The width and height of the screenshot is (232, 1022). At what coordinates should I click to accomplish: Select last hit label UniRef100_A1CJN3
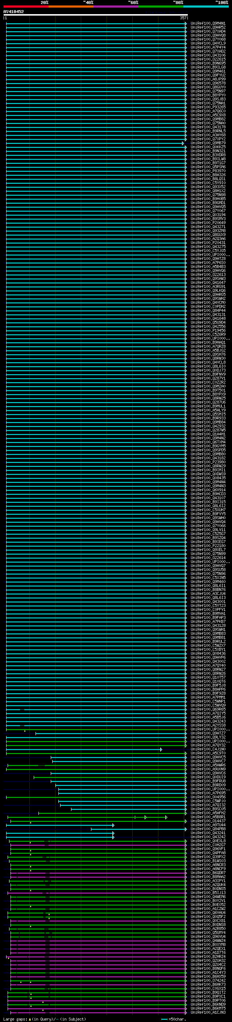click(x=208, y=1013)
